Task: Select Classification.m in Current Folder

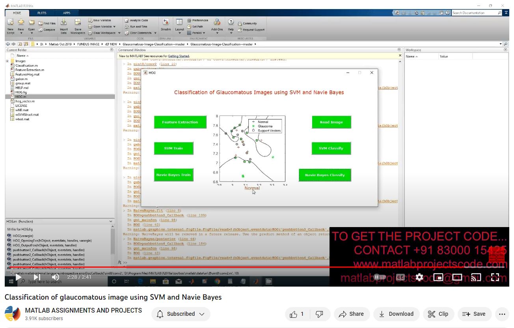Action: pos(26,65)
